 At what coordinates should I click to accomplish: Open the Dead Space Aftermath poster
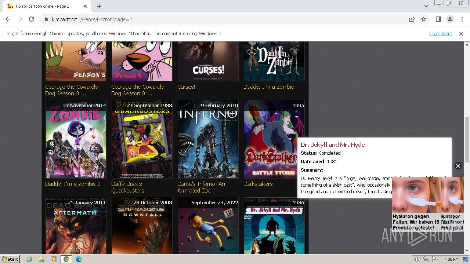pyautogui.click(x=76, y=225)
